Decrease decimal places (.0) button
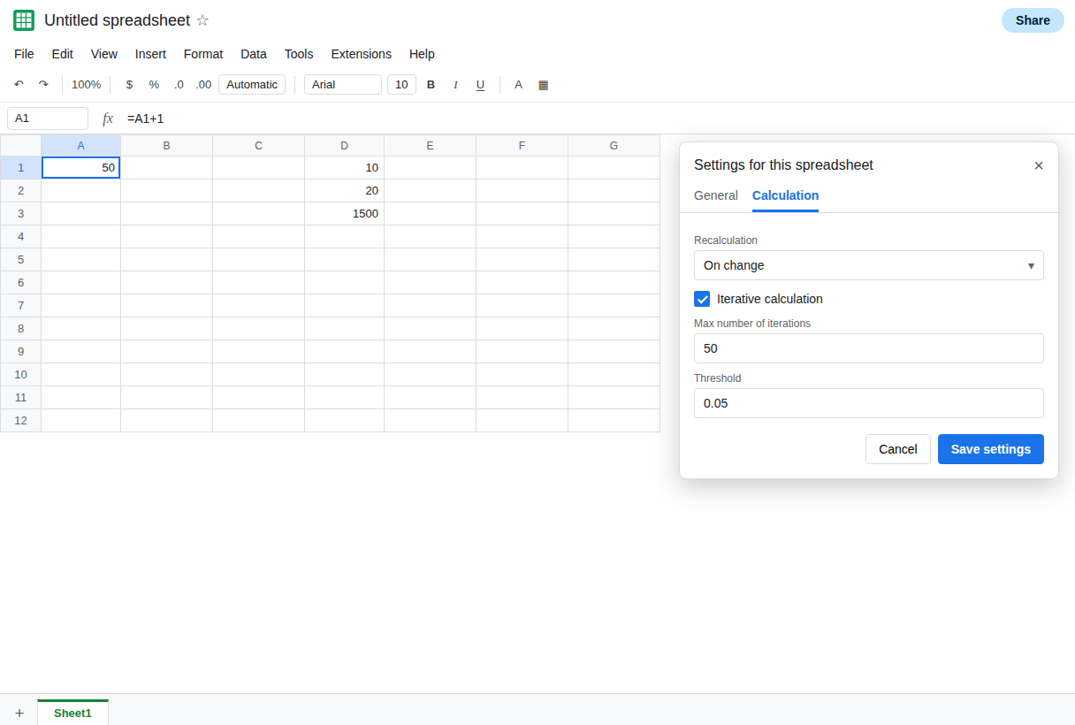Screen dimensions: 1075x725 179,85
